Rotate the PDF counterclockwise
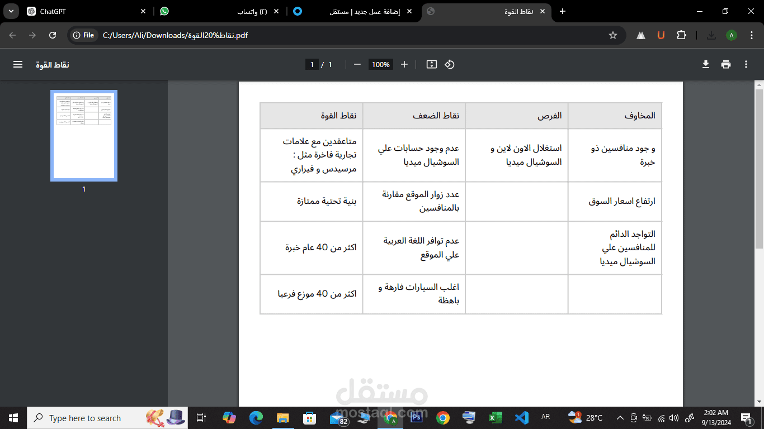The width and height of the screenshot is (764, 429). click(450, 64)
